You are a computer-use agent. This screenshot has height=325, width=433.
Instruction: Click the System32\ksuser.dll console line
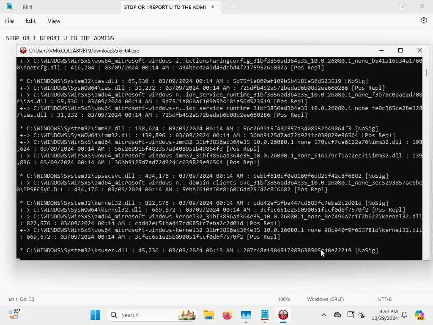pyautogui.click(x=199, y=251)
